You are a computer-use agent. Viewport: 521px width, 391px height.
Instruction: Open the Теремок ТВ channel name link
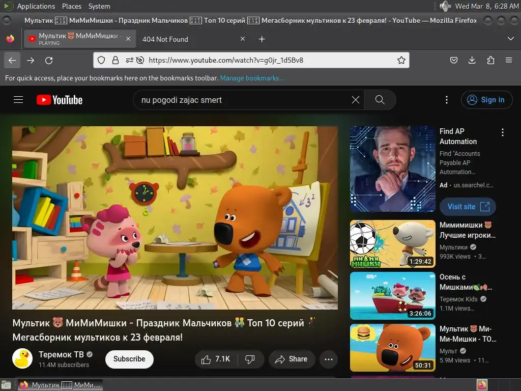tap(61, 355)
